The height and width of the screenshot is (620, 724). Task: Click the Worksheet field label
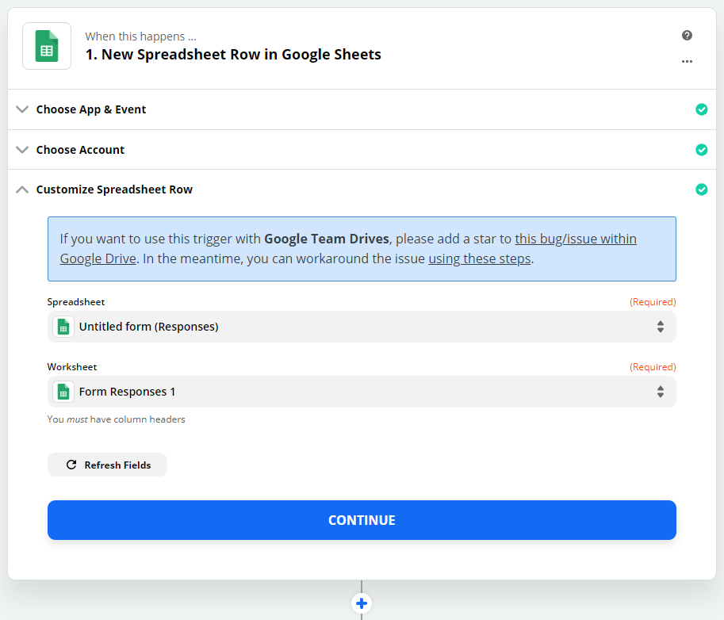(72, 367)
